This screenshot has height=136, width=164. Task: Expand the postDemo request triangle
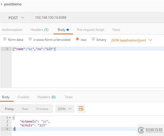click(x=1, y=4)
